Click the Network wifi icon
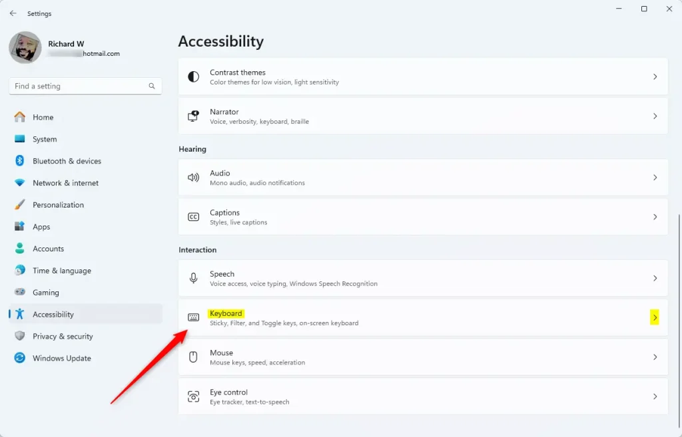 pos(19,183)
